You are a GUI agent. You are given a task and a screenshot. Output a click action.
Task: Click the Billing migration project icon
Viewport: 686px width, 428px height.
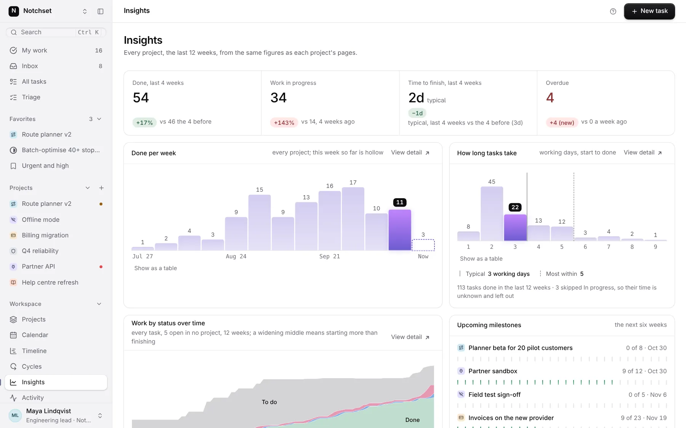click(13, 235)
